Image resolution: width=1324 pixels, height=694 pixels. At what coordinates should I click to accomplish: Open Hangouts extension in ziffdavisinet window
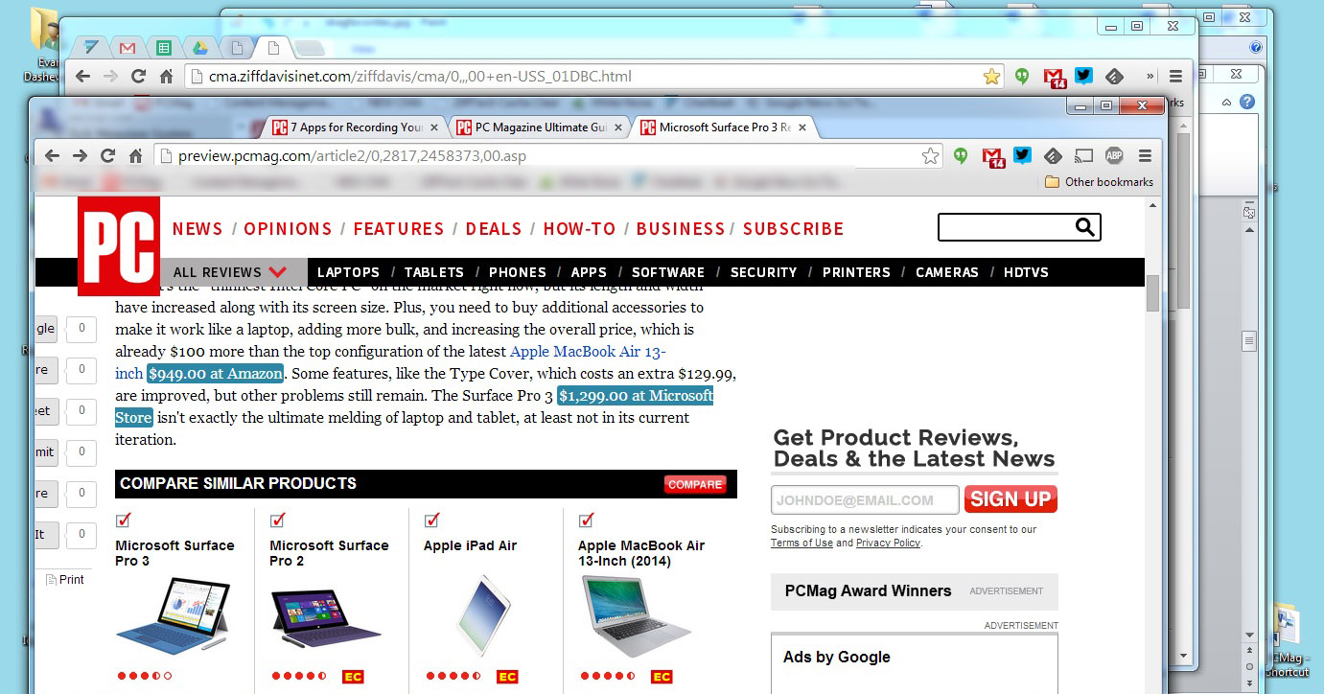[1022, 77]
